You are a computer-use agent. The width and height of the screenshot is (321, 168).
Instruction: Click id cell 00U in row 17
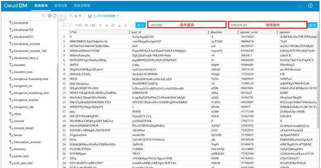point(72,112)
